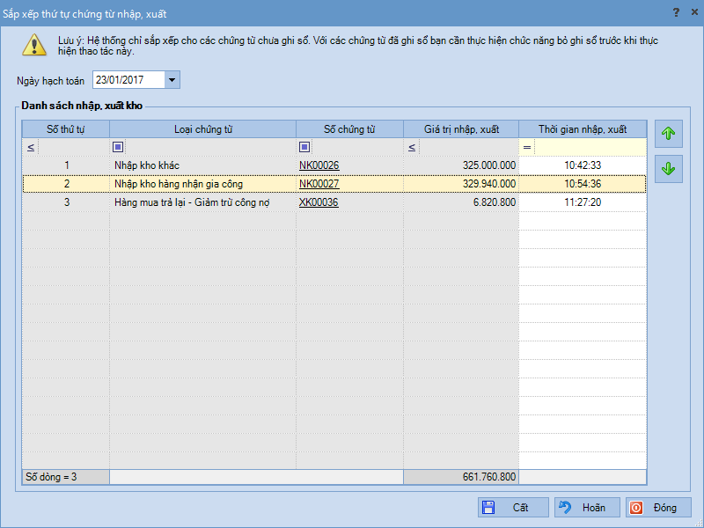Click the time cell 11:27:20
The height and width of the screenshot is (528, 704).
(x=582, y=202)
